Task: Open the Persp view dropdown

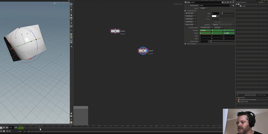Action: click(x=59, y=3)
